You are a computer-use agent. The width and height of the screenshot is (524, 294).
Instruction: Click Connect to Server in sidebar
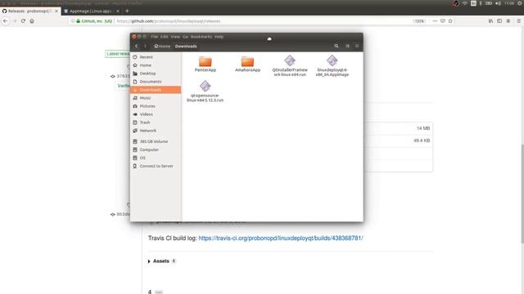pyautogui.click(x=156, y=166)
